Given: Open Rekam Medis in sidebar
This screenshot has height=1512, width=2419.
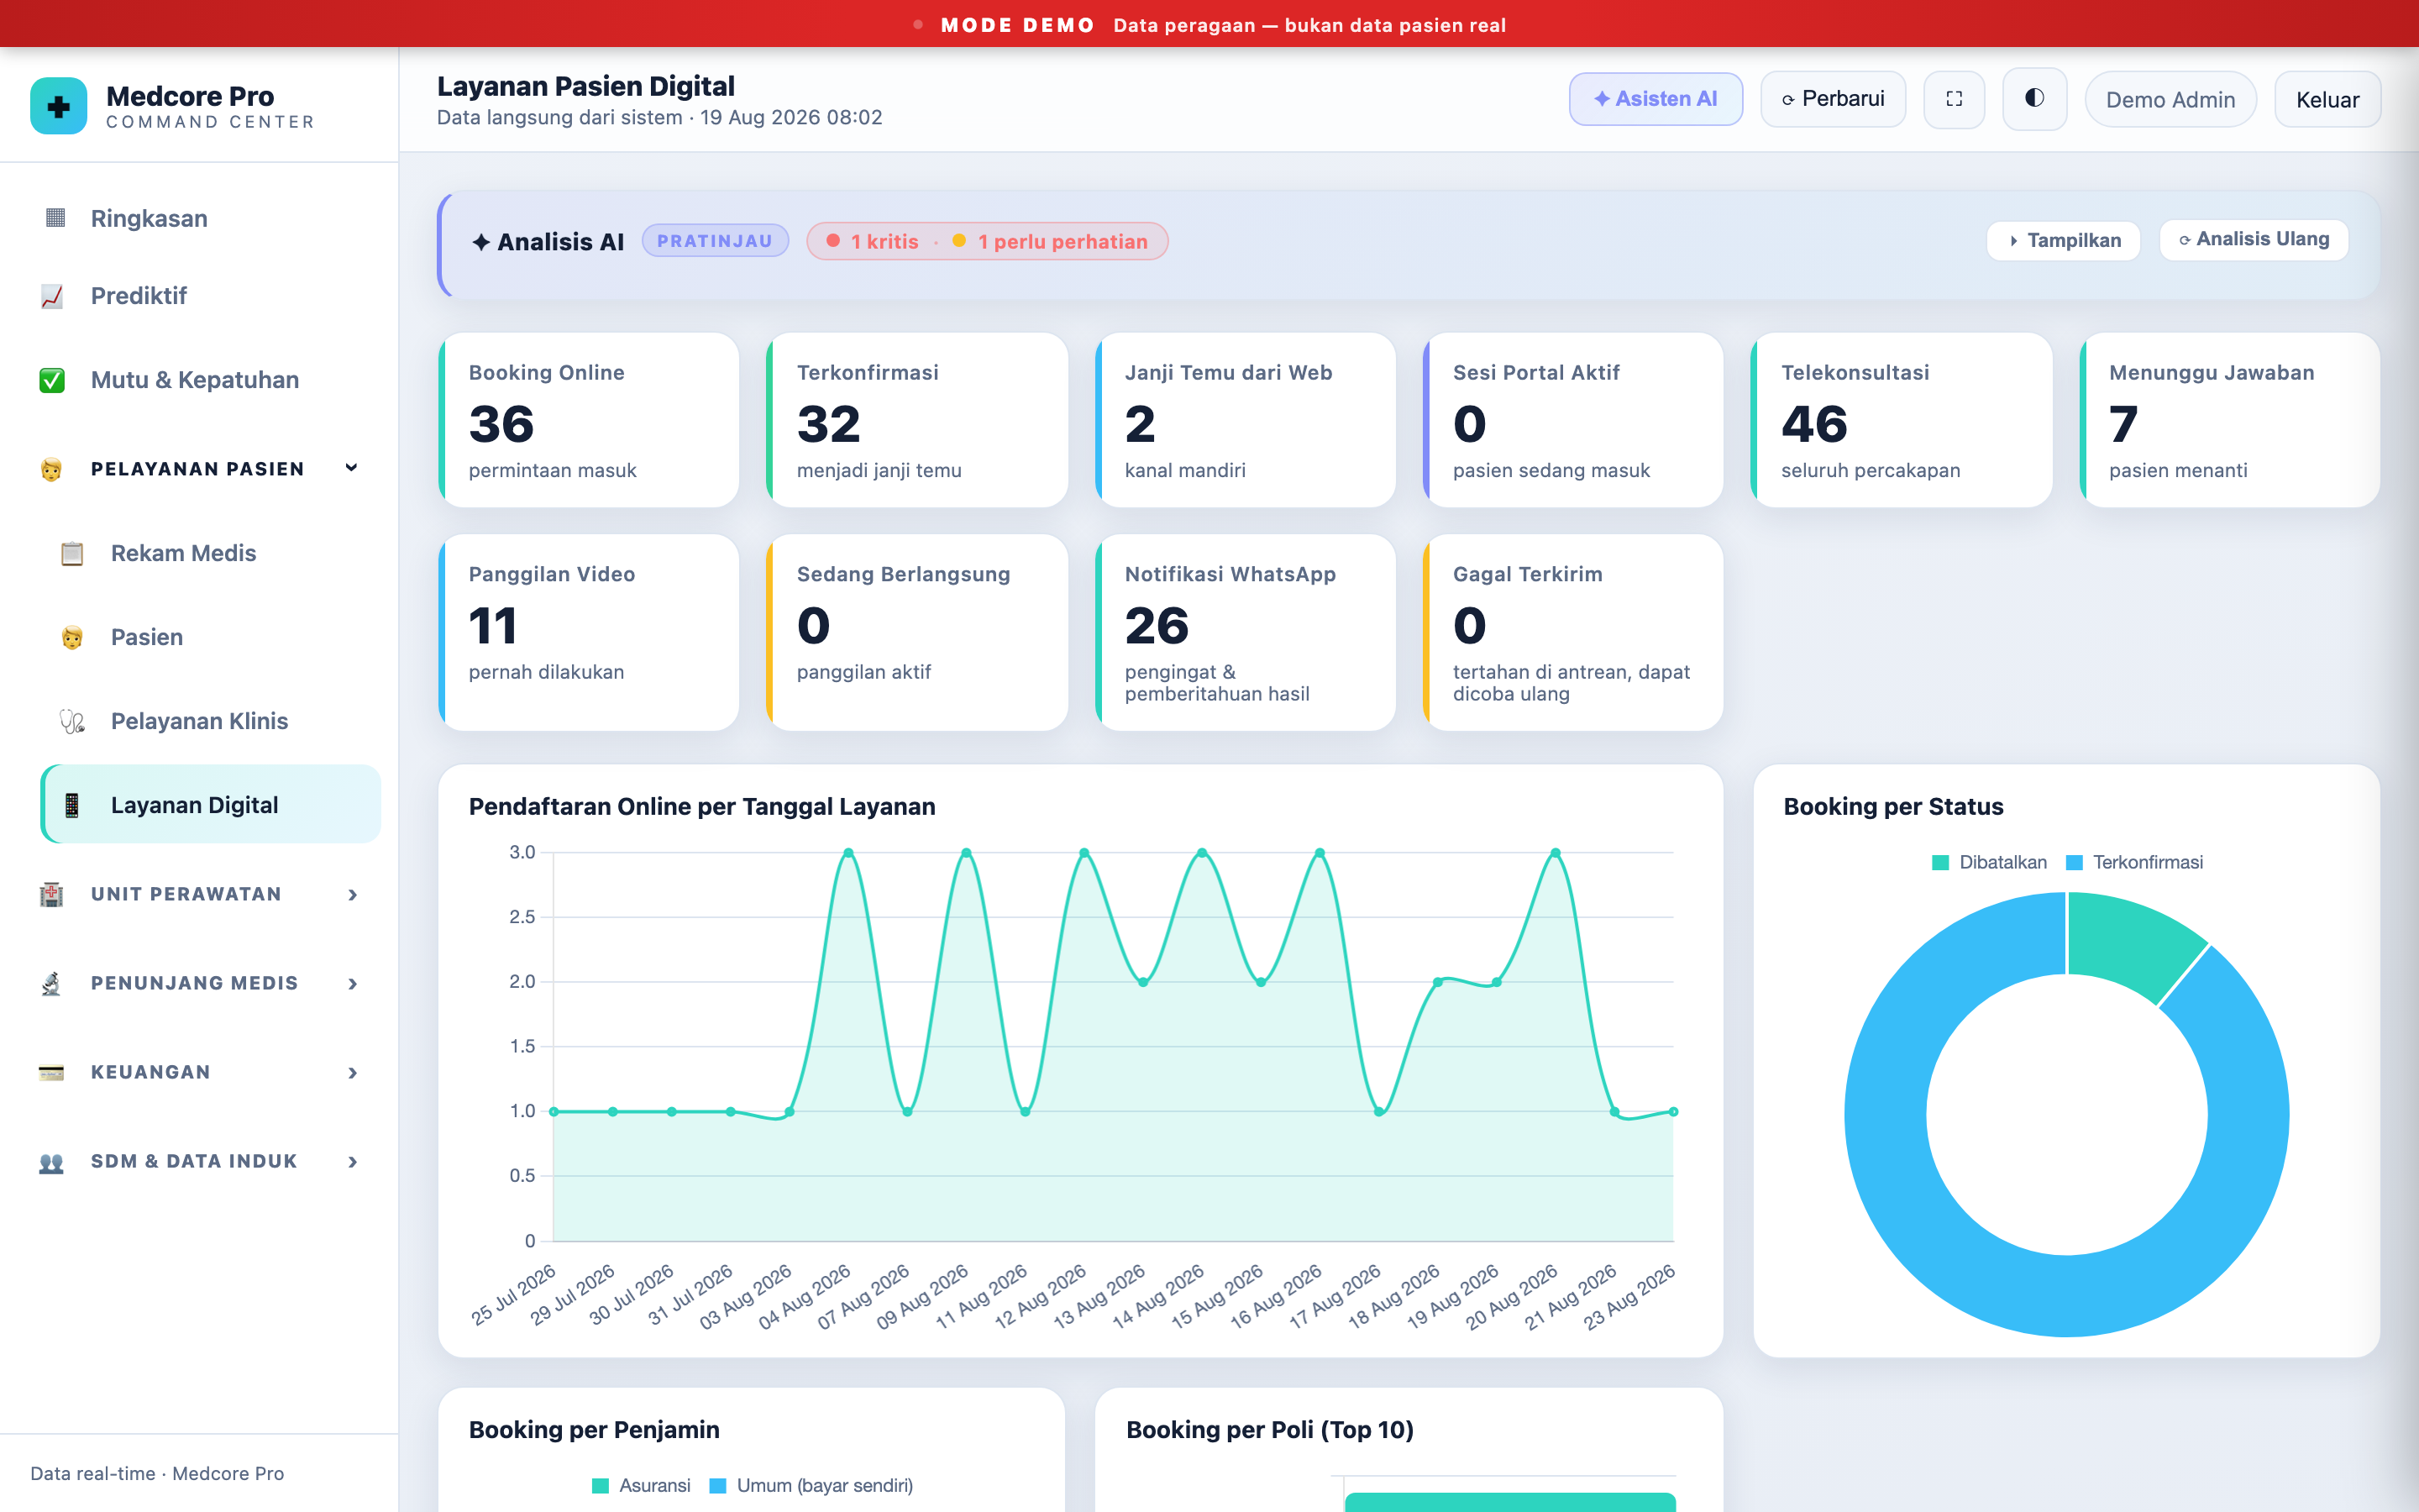Looking at the screenshot, I should point(210,553).
